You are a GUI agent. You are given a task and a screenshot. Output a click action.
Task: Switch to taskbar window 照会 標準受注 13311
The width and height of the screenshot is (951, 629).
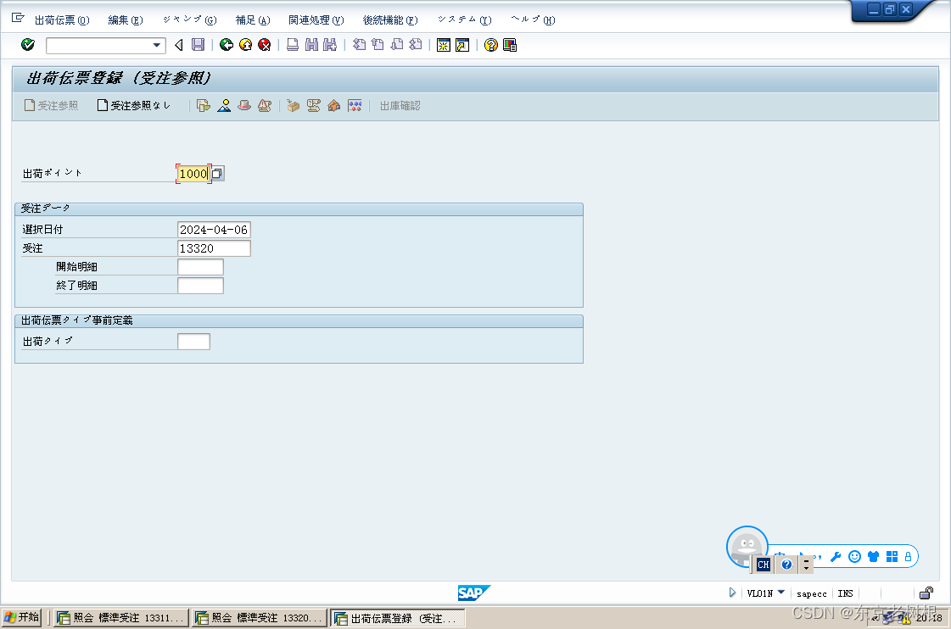click(120, 618)
